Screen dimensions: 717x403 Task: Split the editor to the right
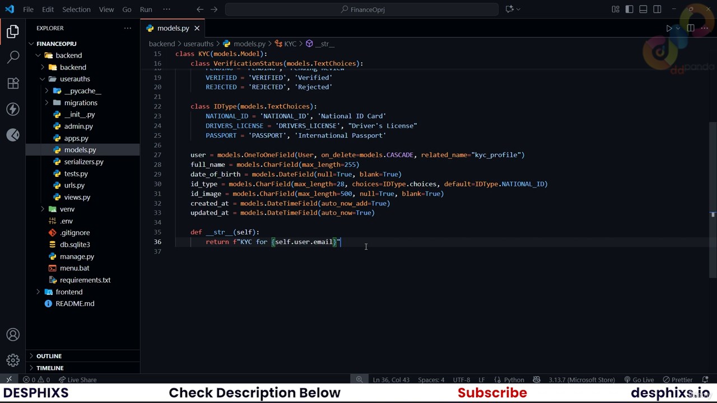point(691,28)
